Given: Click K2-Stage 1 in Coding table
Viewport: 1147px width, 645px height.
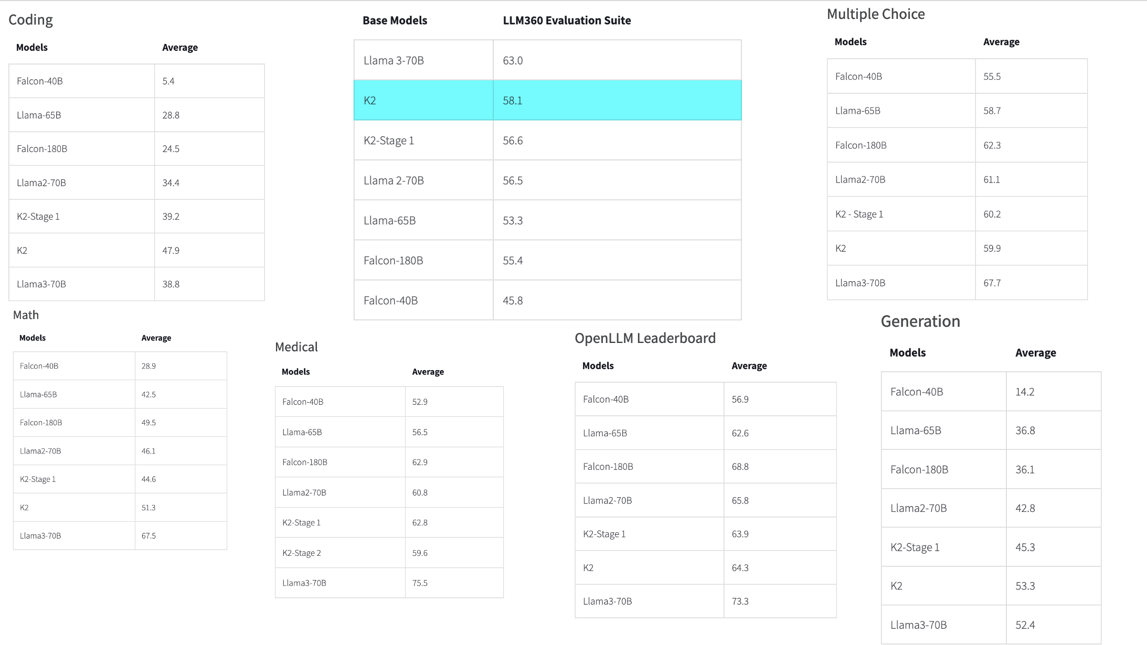Looking at the screenshot, I should click(38, 216).
